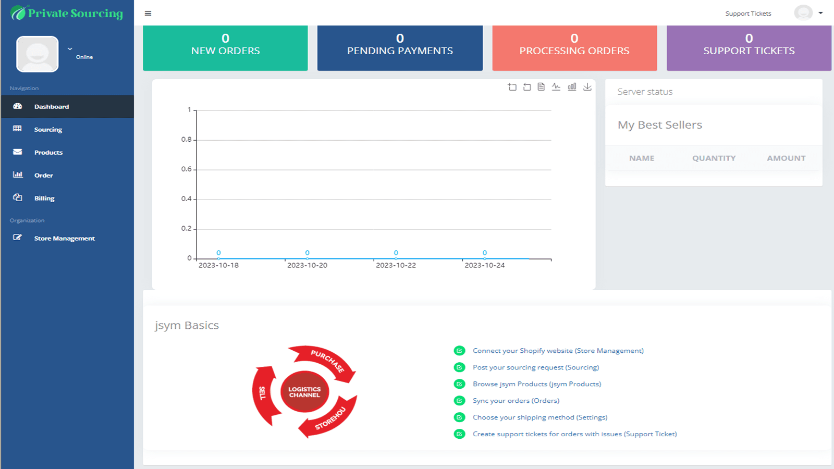Viewport: 834px width, 469px height.
Task: Click the Post your sourcing request link
Action: pos(535,367)
